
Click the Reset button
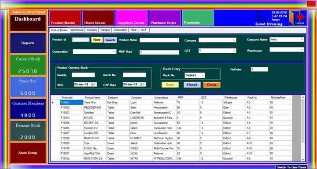click(192, 84)
